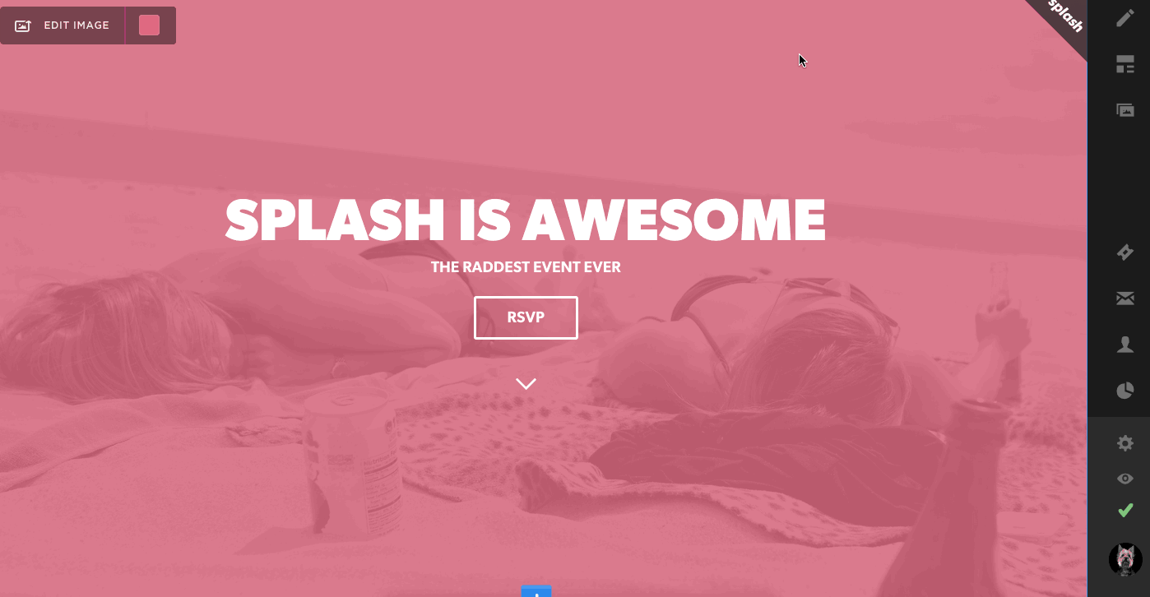The height and width of the screenshot is (597, 1150).
Task: Open the layout blocks panel icon
Action: coord(1124,64)
